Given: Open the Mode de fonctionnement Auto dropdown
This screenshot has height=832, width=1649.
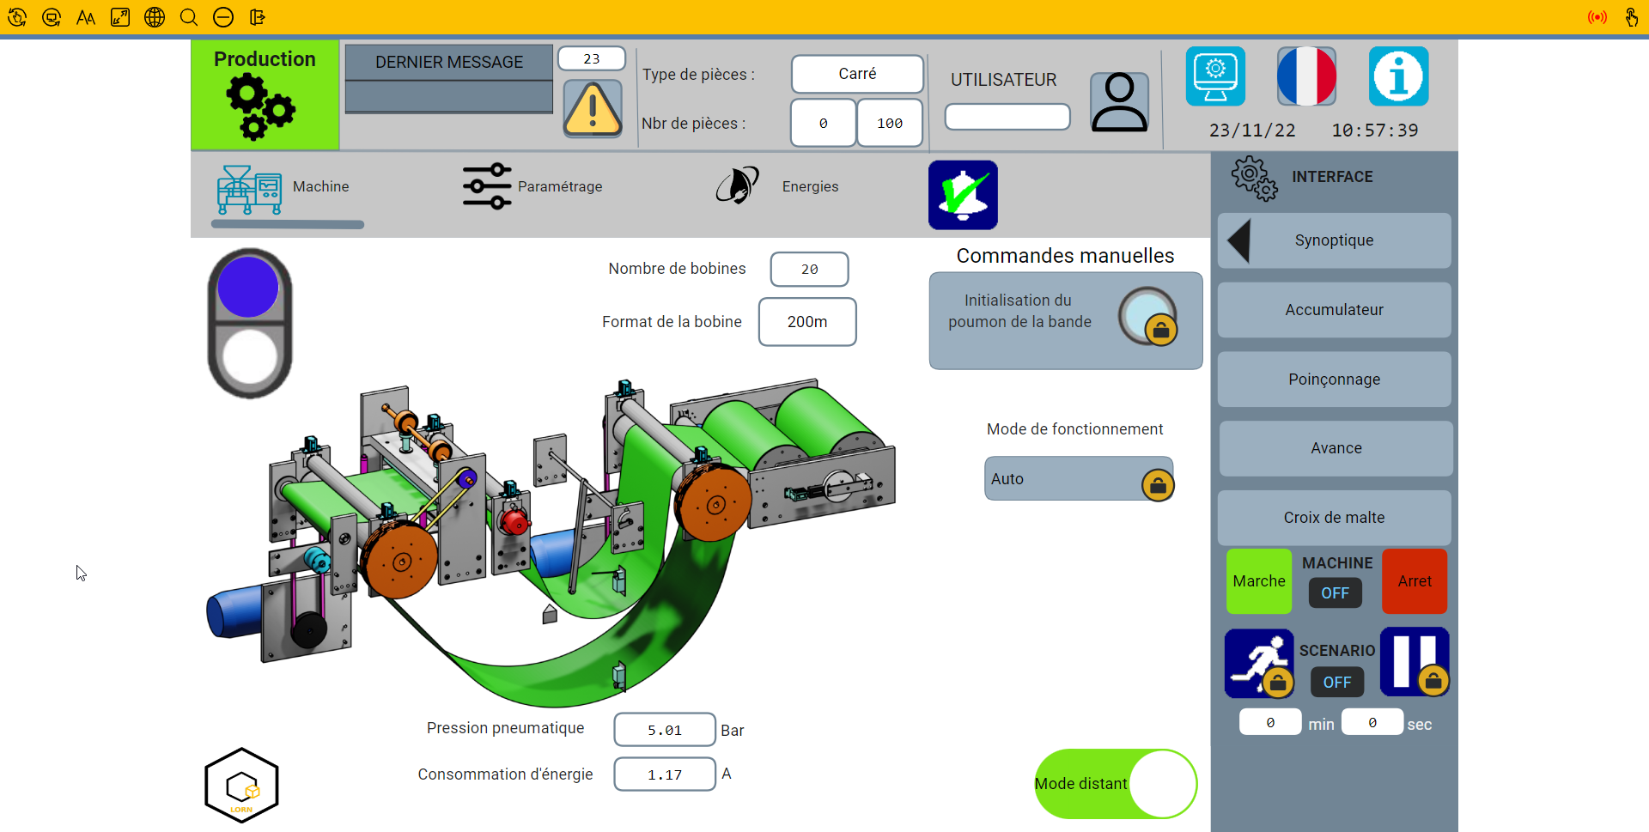Looking at the screenshot, I should 1078,479.
